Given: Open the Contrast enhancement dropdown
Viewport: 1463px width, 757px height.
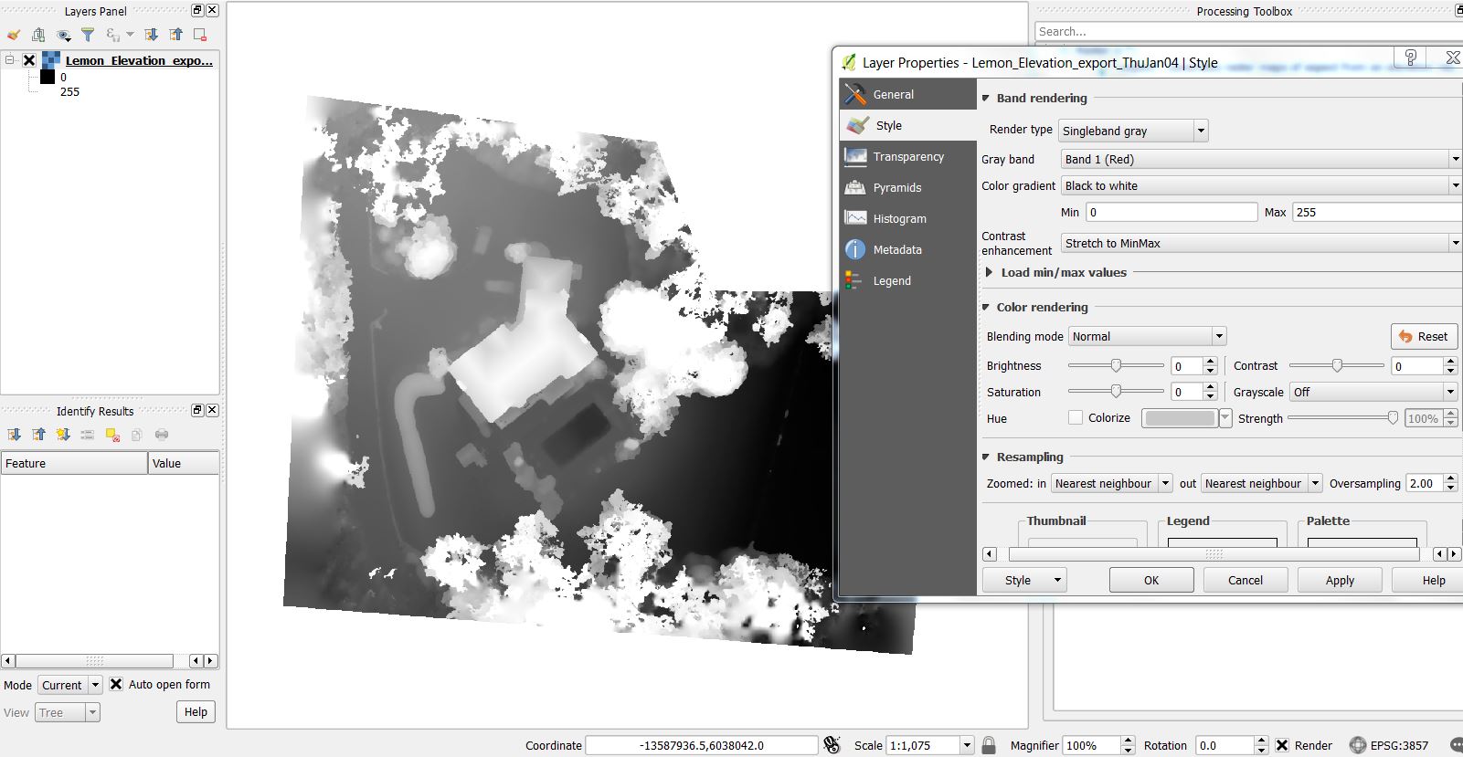Looking at the screenshot, I should (1261, 243).
